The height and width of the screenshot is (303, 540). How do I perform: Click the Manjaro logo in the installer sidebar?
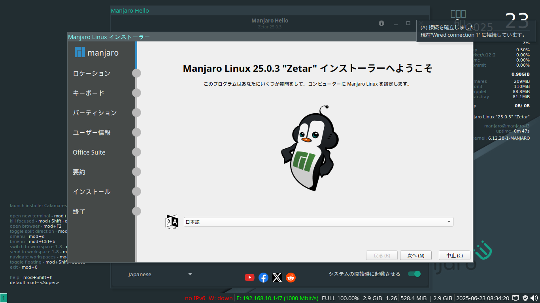pyautogui.click(x=96, y=52)
